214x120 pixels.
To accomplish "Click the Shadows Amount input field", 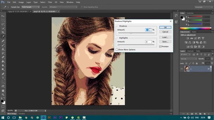I will coord(148,30).
